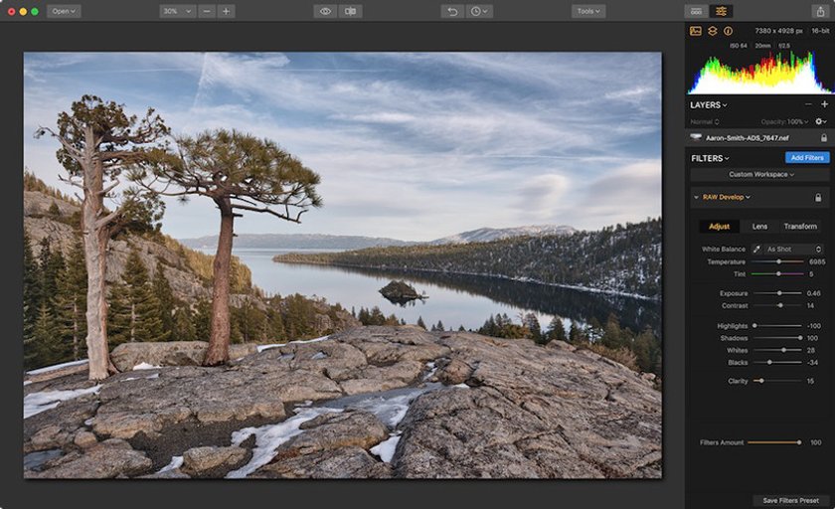Click the lock icon on the image layer
Screen dimensions: 835x509
click(824, 138)
